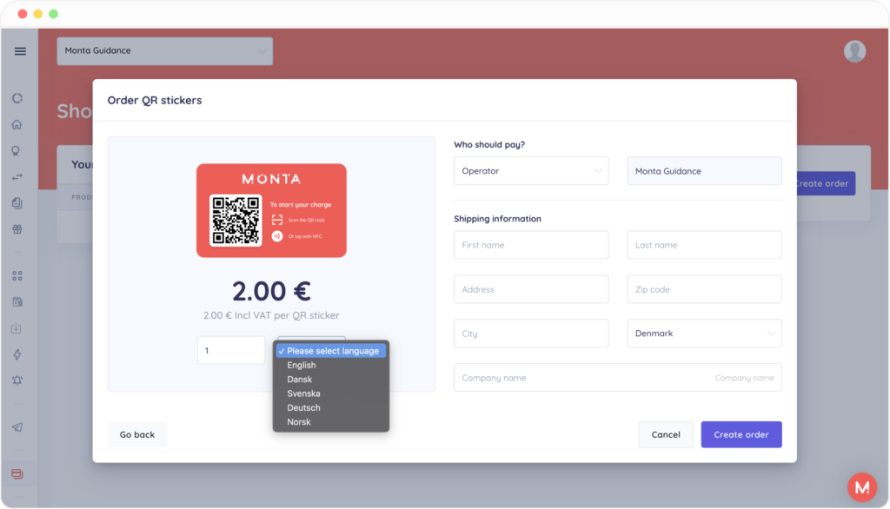Open transactions arrows sidebar icon

tap(17, 177)
